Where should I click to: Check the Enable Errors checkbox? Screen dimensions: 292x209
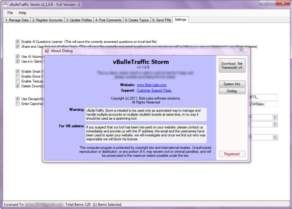pyautogui.click(x=18, y=76)
